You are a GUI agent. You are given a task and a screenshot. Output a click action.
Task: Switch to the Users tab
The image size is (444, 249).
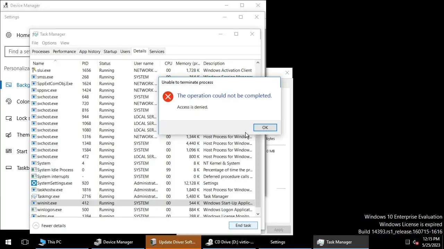[125, 52]
